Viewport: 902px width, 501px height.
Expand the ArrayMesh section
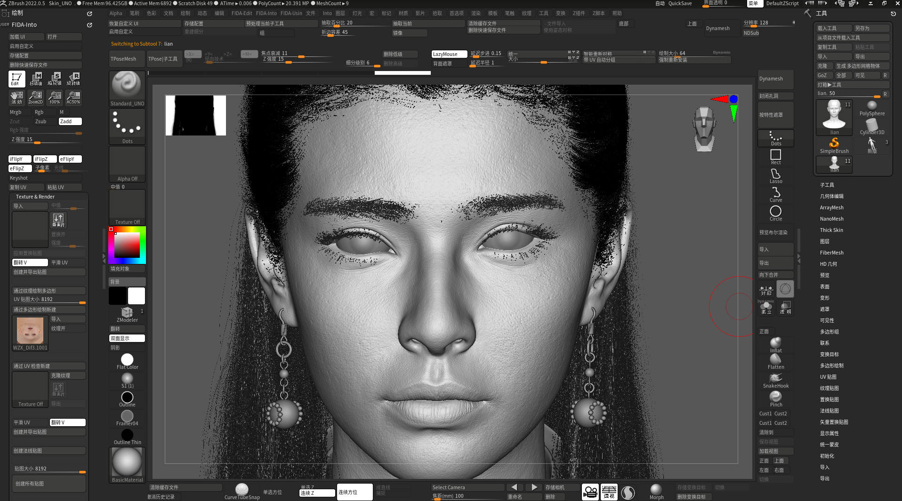tap(831, 207)
